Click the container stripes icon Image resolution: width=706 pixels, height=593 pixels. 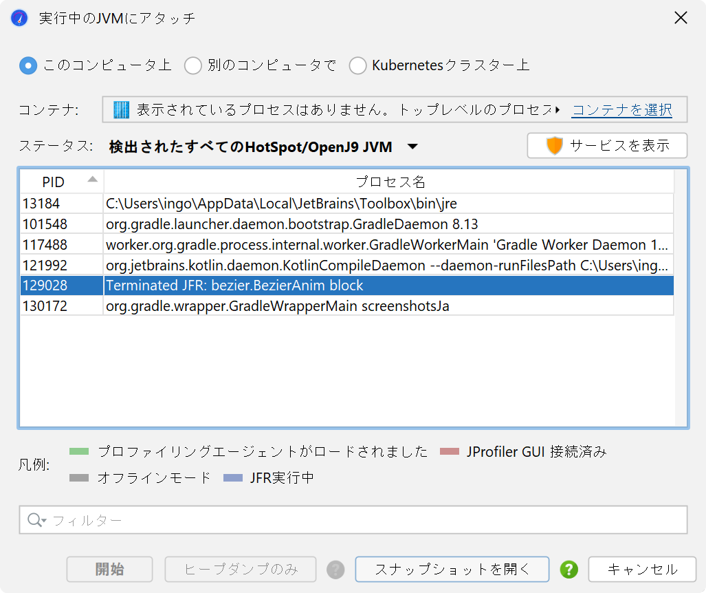(x=121, y=109)
